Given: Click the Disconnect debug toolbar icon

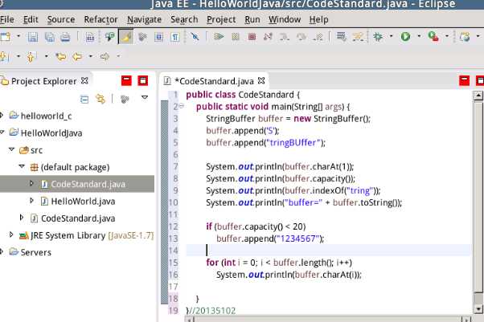Looking at the screenshot, I should click(x=268, y=37).
